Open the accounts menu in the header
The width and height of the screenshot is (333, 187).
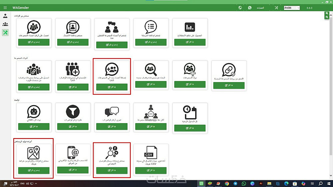(x=261, y=8)
